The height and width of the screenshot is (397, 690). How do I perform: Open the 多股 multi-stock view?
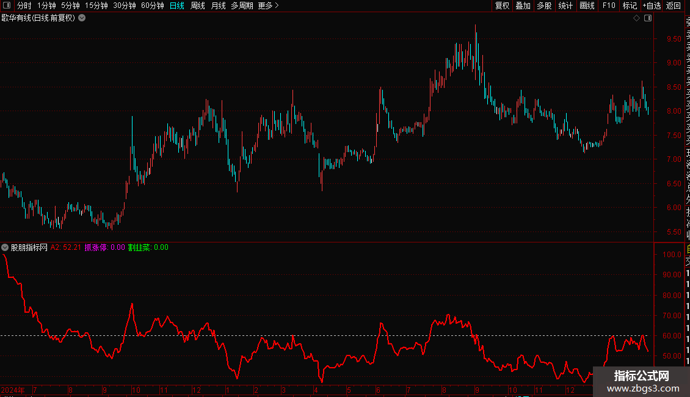tap(544, 5)
